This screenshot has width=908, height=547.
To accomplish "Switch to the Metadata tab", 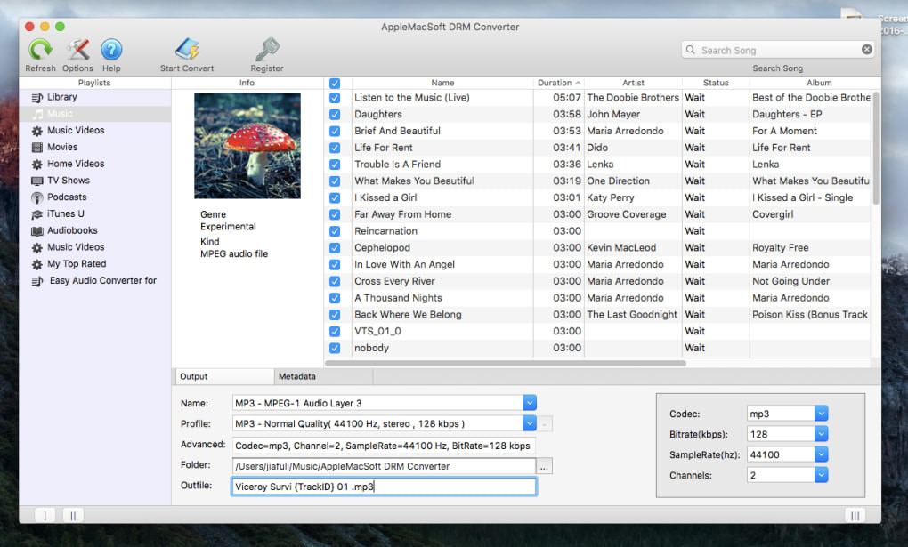I will pyautogui.click(x=324, y=376).
